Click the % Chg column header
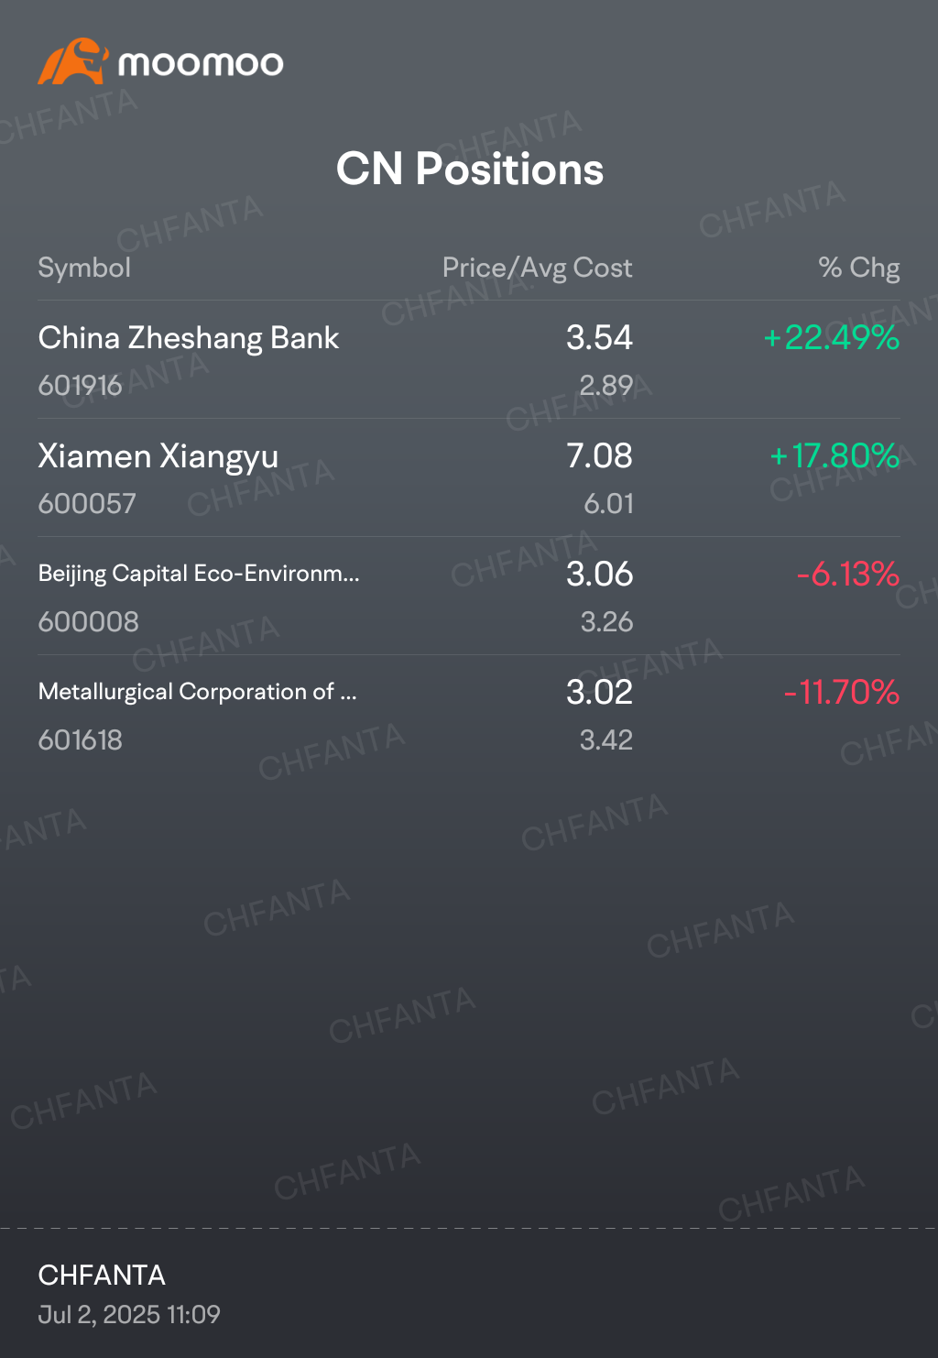 point(859,268)
